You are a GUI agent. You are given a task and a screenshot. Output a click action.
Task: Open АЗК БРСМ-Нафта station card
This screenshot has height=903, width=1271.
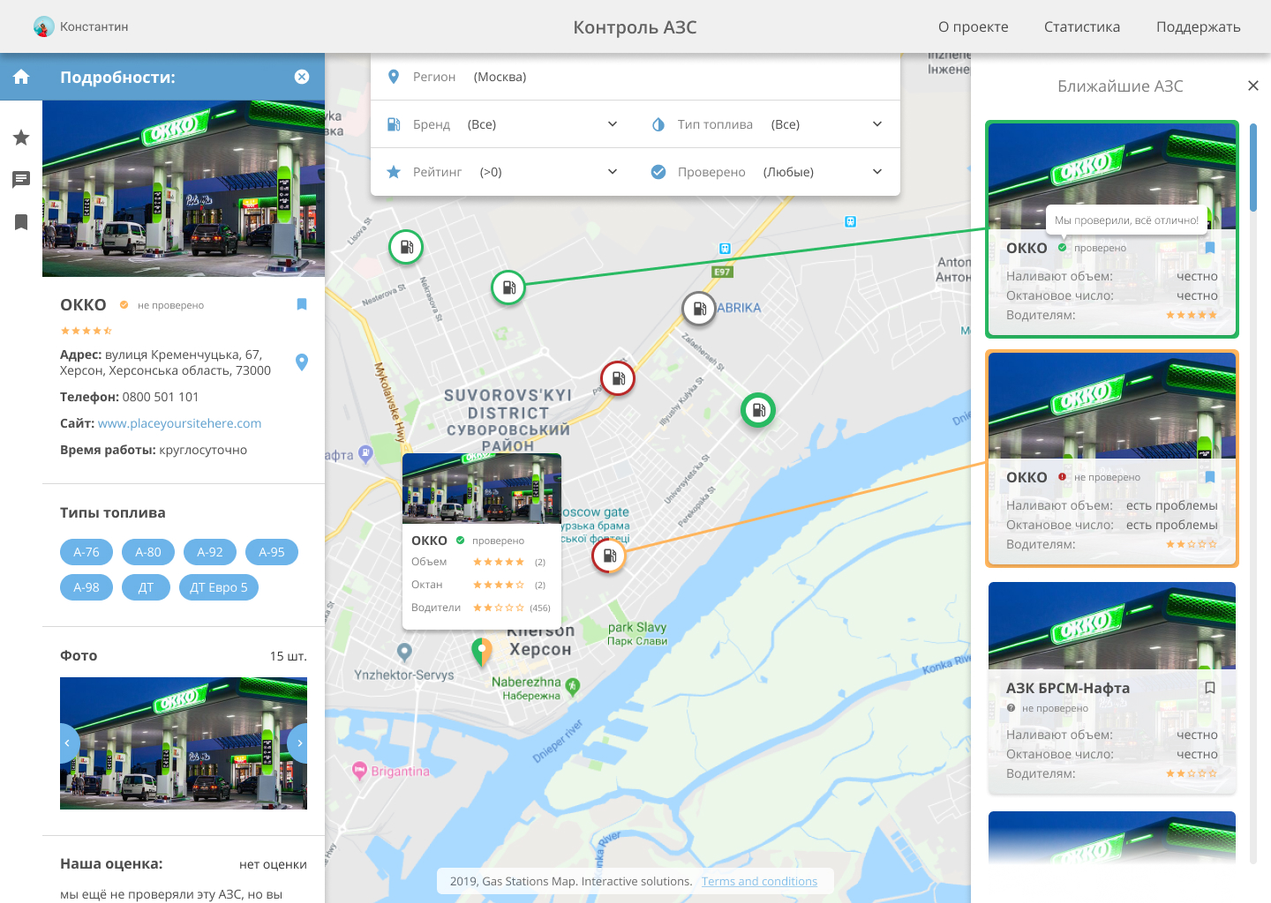[x=1112, y=688]
